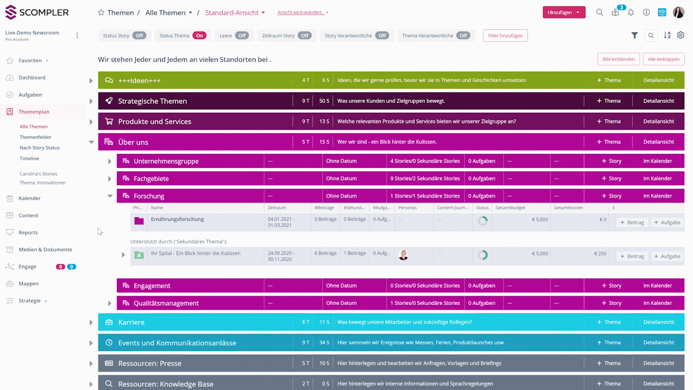Collapse the Forschung topic row

(110, 196)
